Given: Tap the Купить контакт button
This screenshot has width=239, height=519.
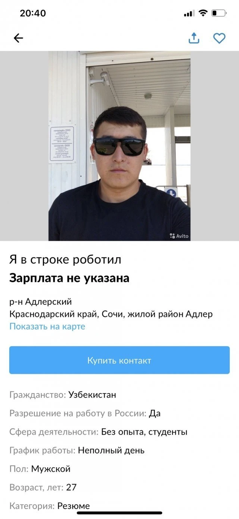Looking at the screenshot, I should [119, 360].
